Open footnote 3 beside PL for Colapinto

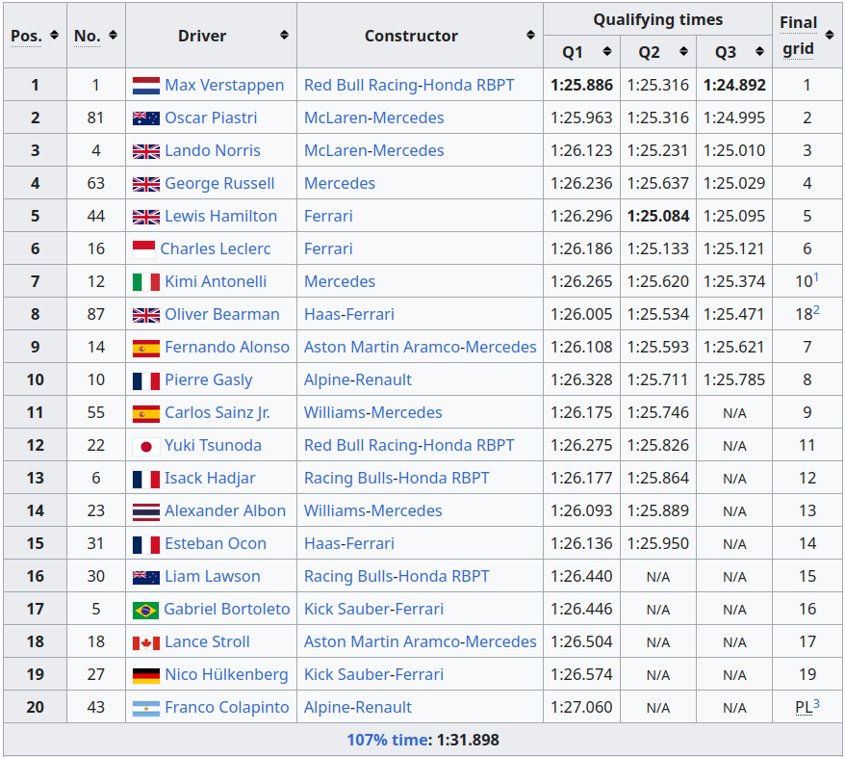pos(816,704)
